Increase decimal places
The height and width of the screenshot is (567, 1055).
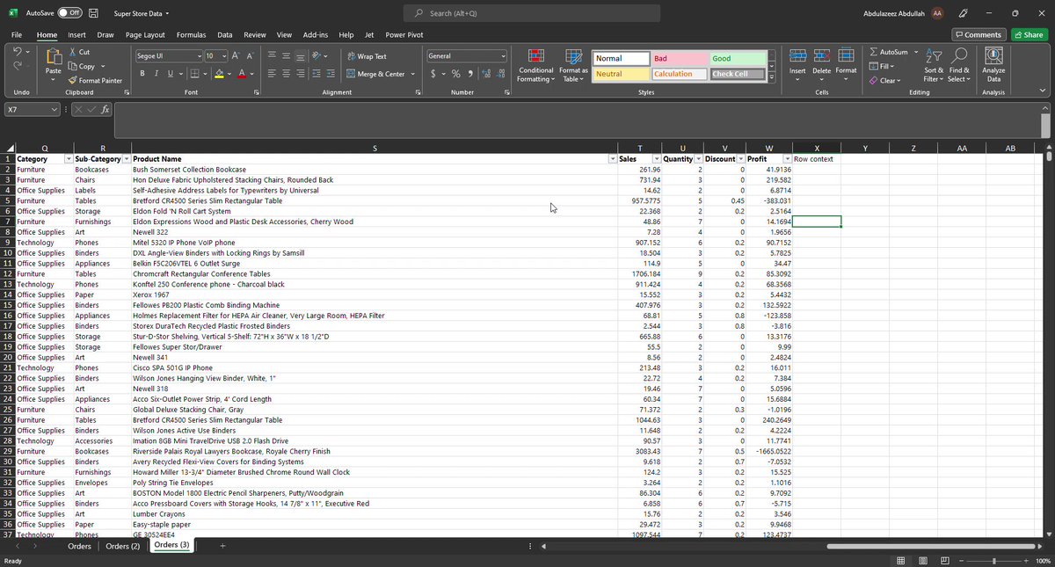[x=487, y=74]
